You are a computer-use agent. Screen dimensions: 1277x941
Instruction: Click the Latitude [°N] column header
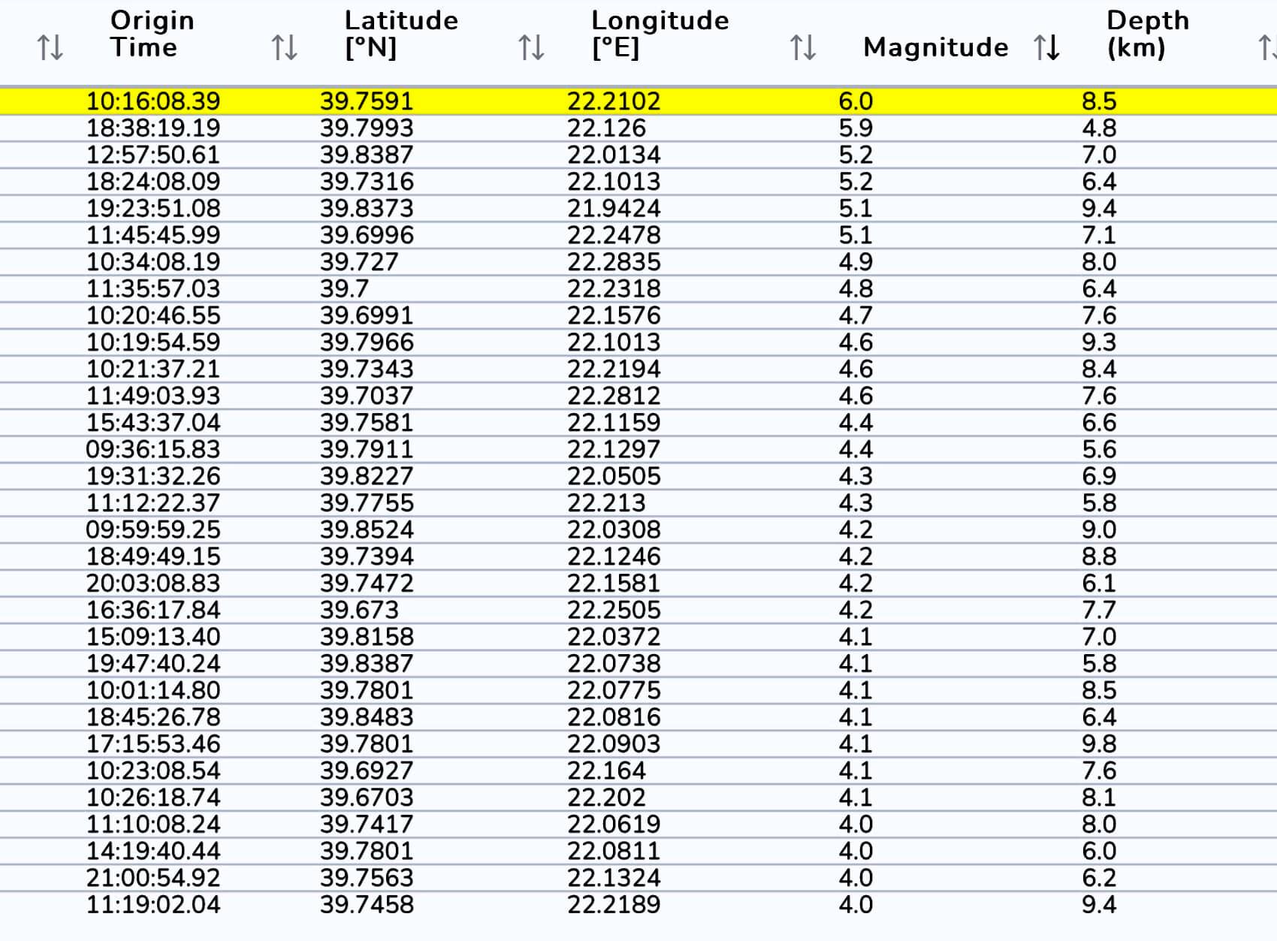[x=401, y=34]
